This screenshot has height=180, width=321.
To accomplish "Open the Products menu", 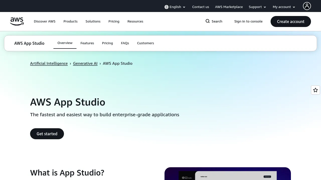I will pyautogui.click(x=70, y=21).
